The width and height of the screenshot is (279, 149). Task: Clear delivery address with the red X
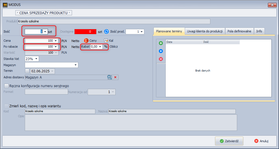(x=115, y=77)
